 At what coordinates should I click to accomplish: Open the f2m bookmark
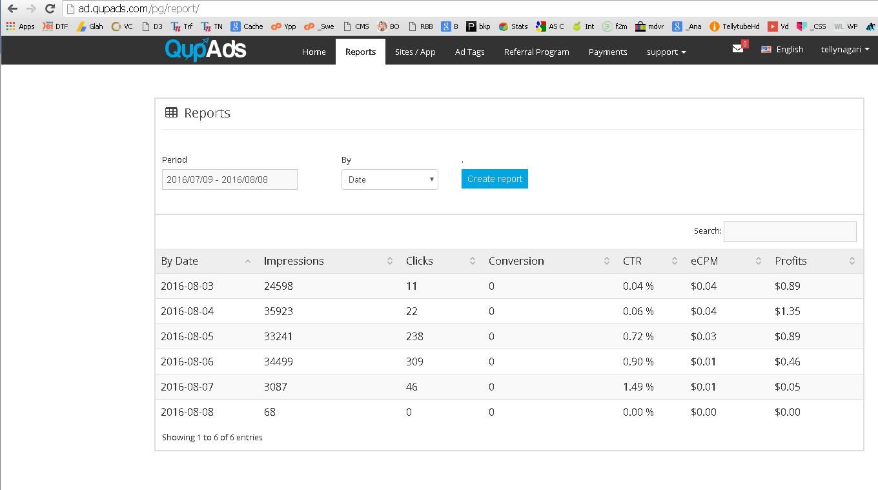tap(615, 26)
